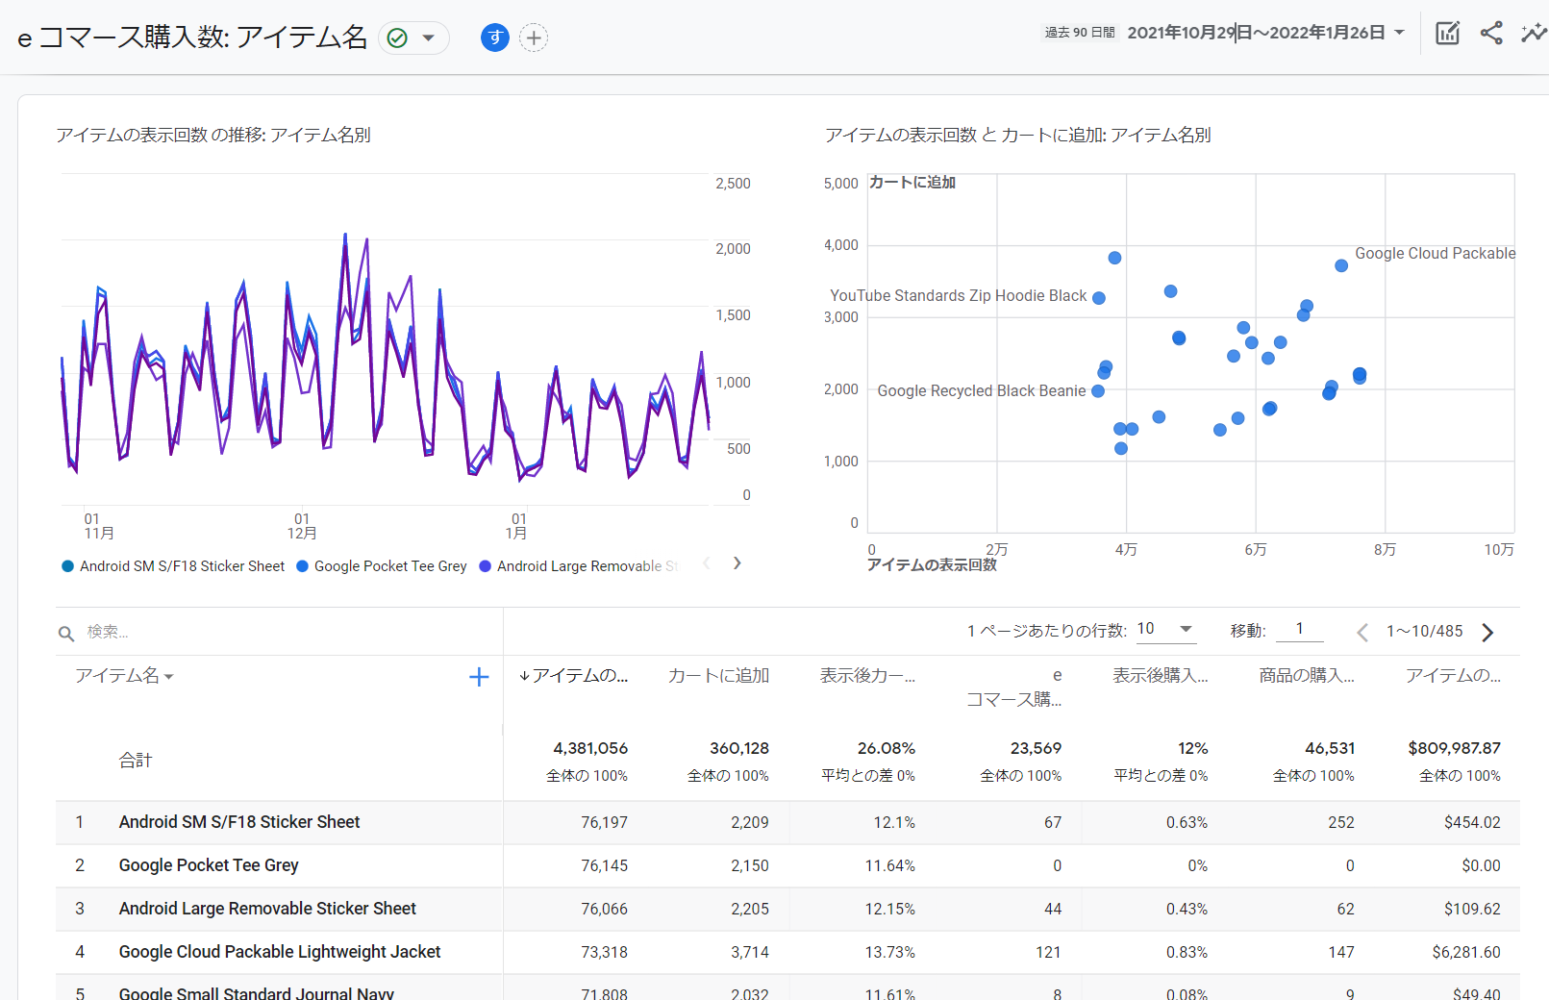
Task: Click the Google Cloud Packable scatter point
Action: click(1341, 265)
